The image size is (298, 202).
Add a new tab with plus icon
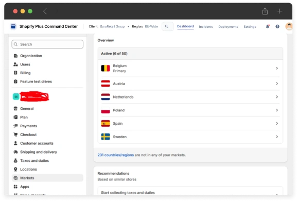point(279,11)
